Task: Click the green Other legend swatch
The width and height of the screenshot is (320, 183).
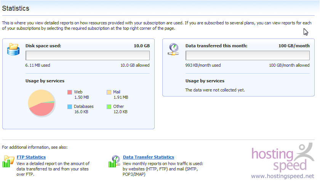Action: coord(109,107)
